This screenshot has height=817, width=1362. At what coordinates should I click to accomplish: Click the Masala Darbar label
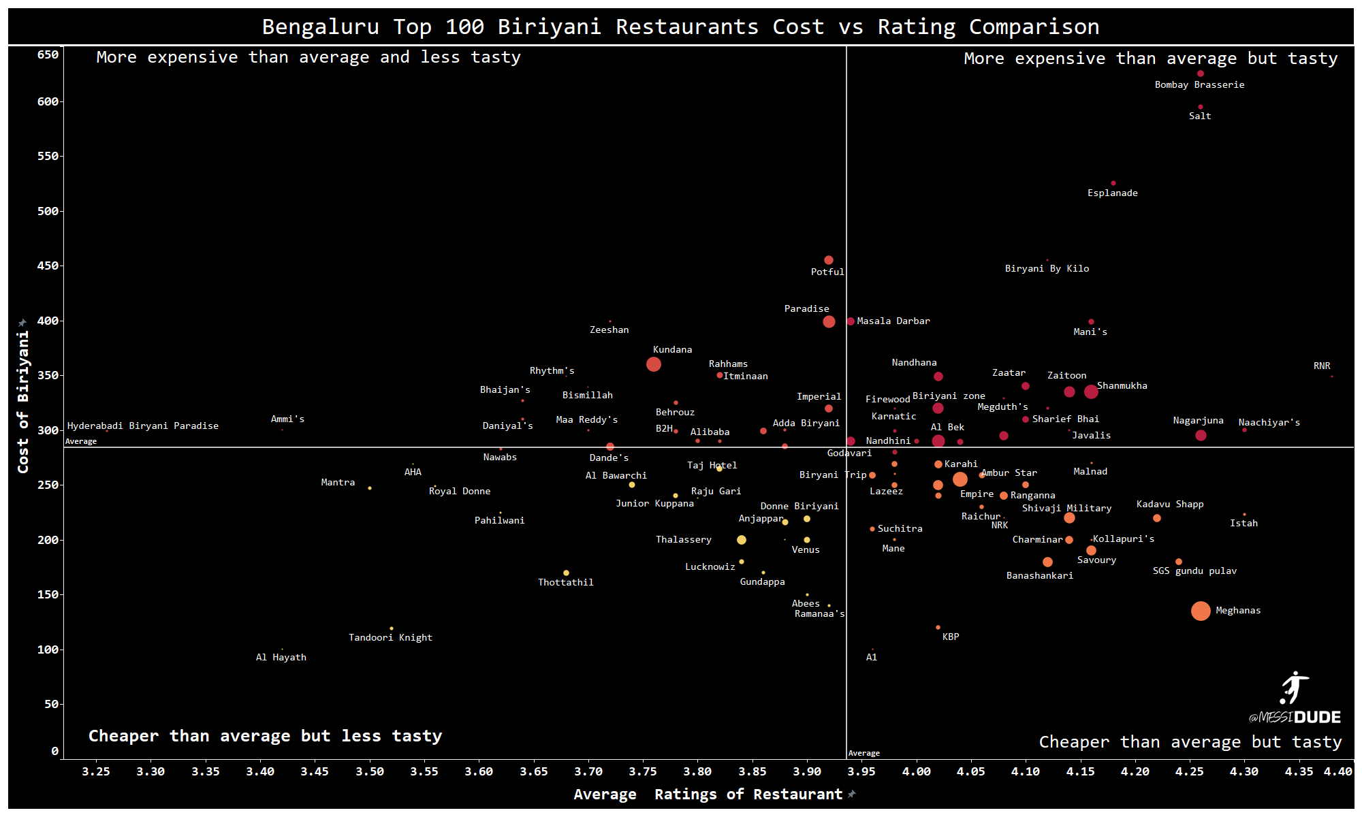893,321
